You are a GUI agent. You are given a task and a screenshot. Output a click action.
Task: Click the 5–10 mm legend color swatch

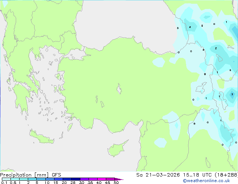41,179
